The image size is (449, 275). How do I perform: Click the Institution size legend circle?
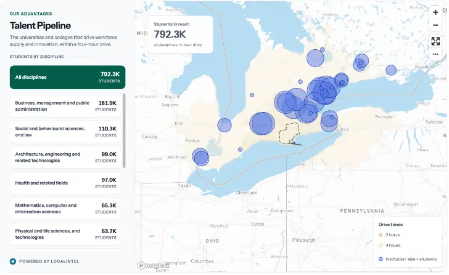[x=381, y=259]
